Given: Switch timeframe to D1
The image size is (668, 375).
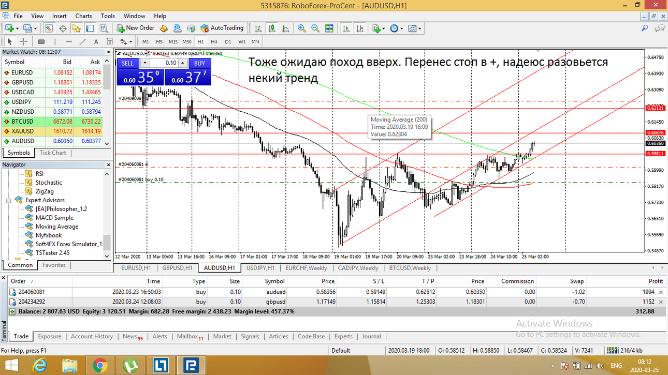Looking at the screenshot, I should pos(228,41).
